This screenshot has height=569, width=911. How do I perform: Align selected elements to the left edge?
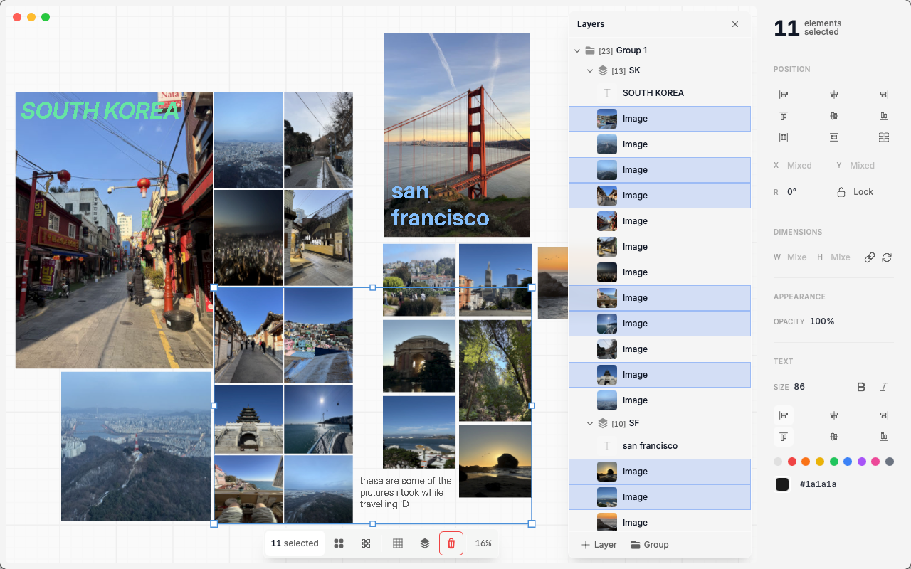click(784, 94)
